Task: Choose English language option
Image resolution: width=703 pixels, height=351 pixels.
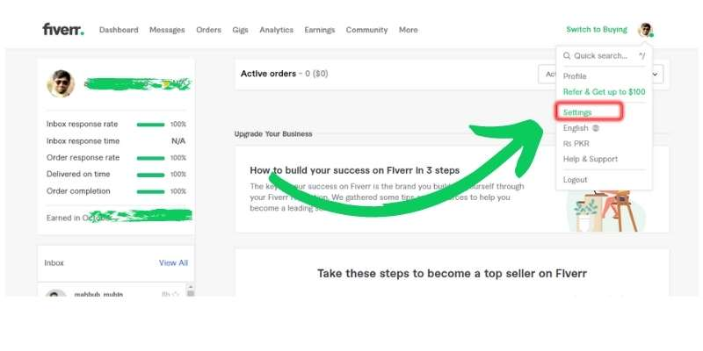Action: 576,128
